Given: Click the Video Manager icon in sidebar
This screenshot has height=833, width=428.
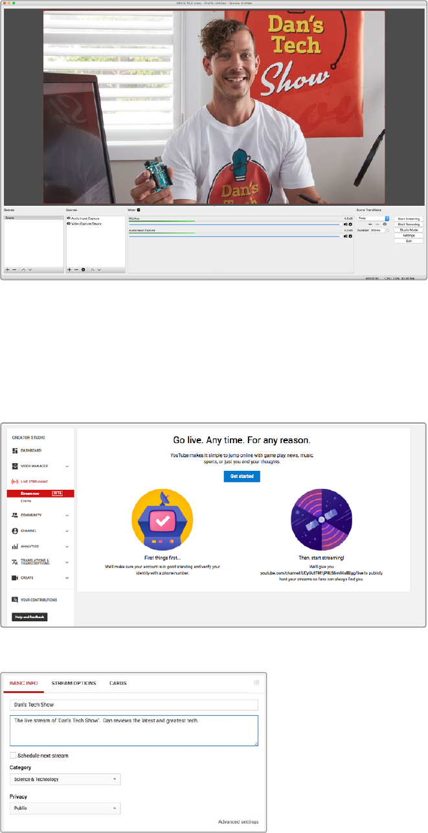Looking at the screenshot, I should coord(14,466).
